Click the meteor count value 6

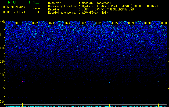pos(38,12)
